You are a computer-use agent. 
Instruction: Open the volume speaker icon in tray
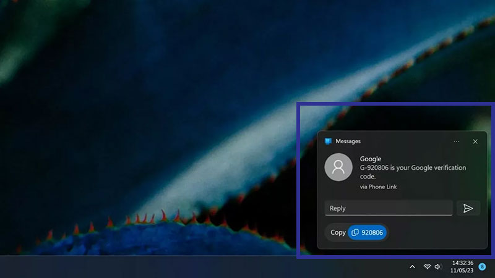point(437,267)
